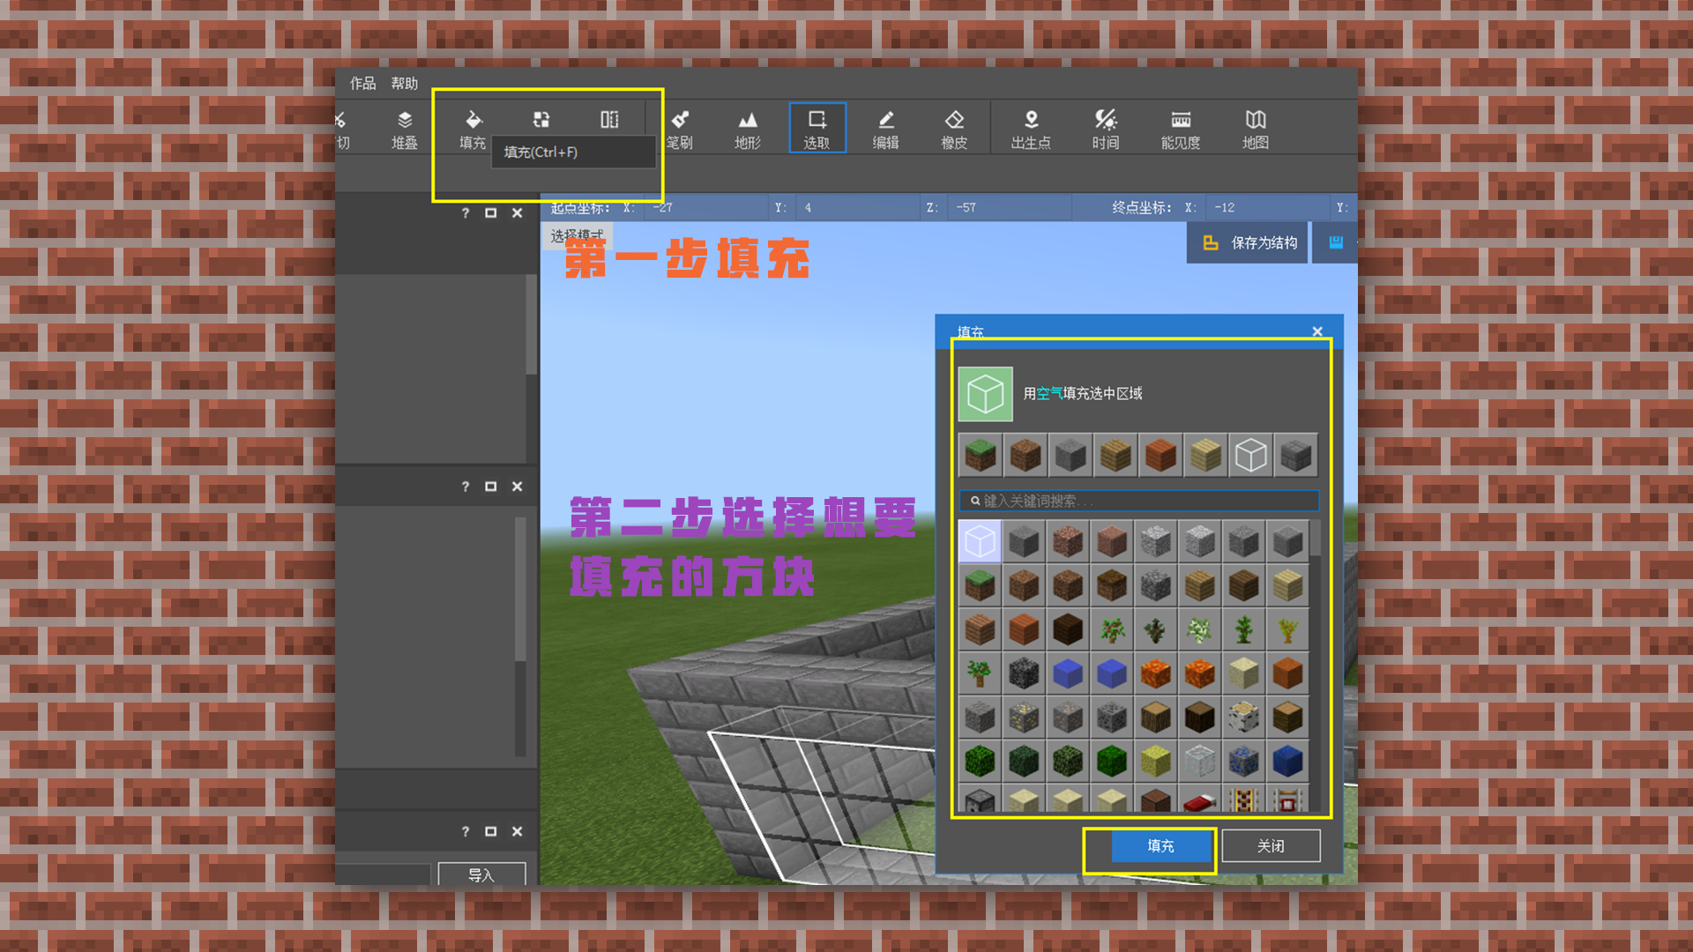Click the green current-block preview
Image resolution: width=1693 pixels, height=952 pixels.
(985, 394)
